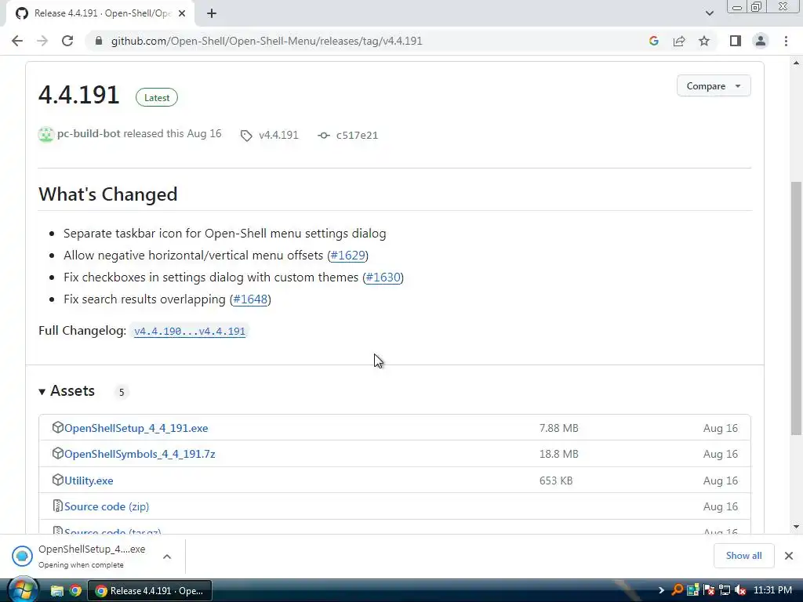Click the 653 KB size text
The image size is (803, 602).
coord(556,481)
